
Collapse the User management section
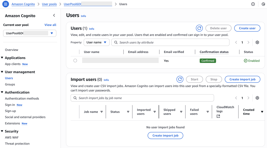pos(2,72)
